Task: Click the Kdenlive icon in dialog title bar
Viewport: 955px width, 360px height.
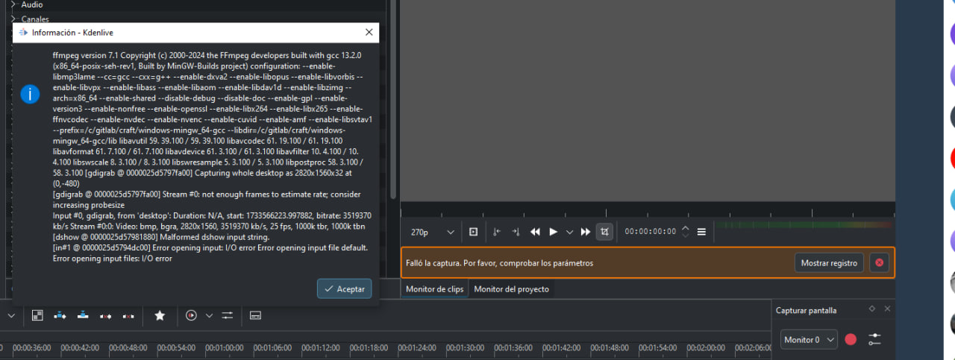Action: pyautogui.click(x=22, y=33)
